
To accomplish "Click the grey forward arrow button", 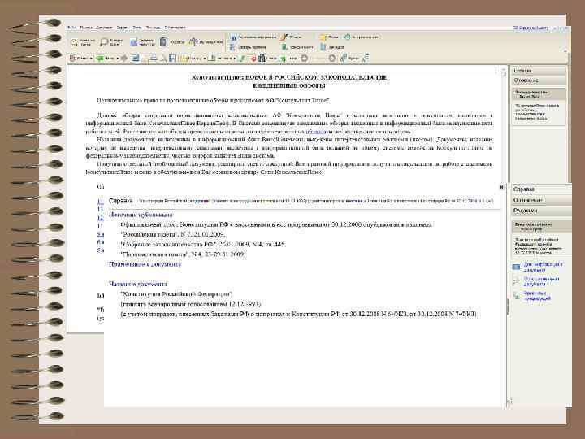I will tap(124, 59).
